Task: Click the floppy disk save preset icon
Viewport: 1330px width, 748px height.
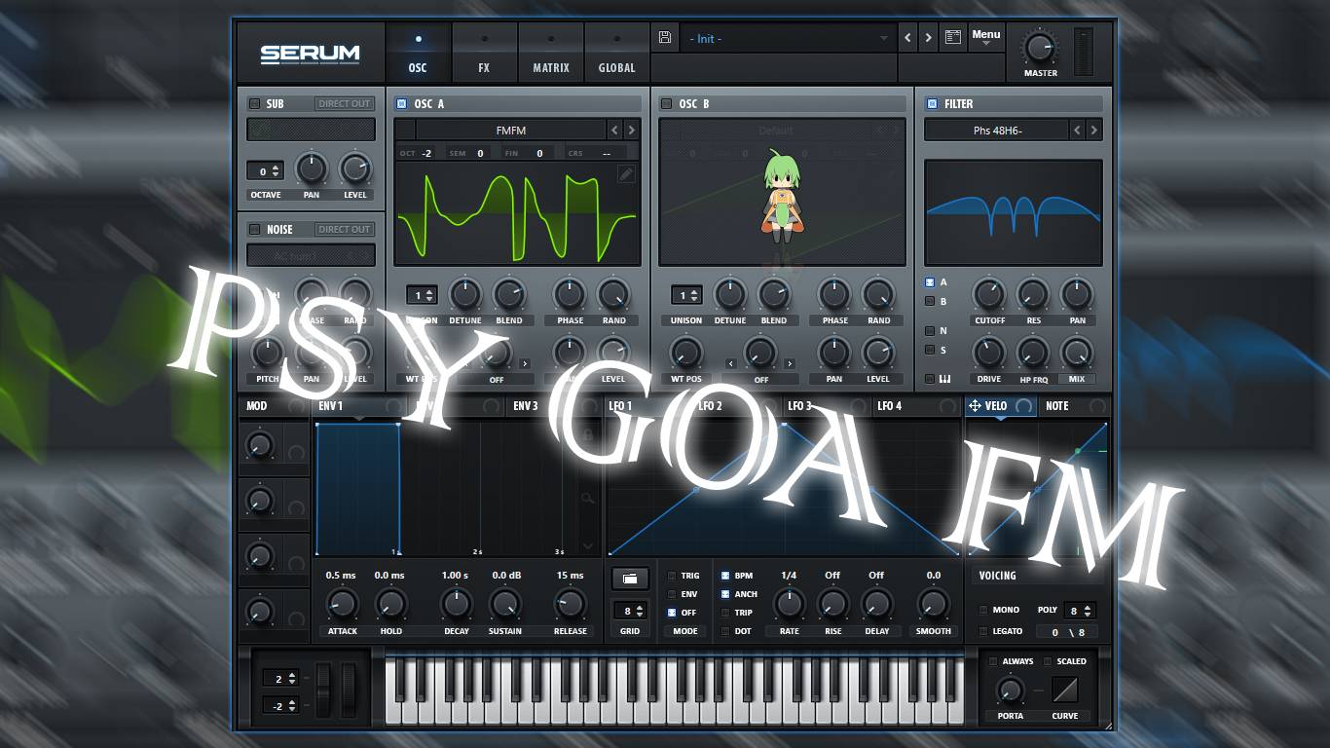Action: tap(665, 38)
